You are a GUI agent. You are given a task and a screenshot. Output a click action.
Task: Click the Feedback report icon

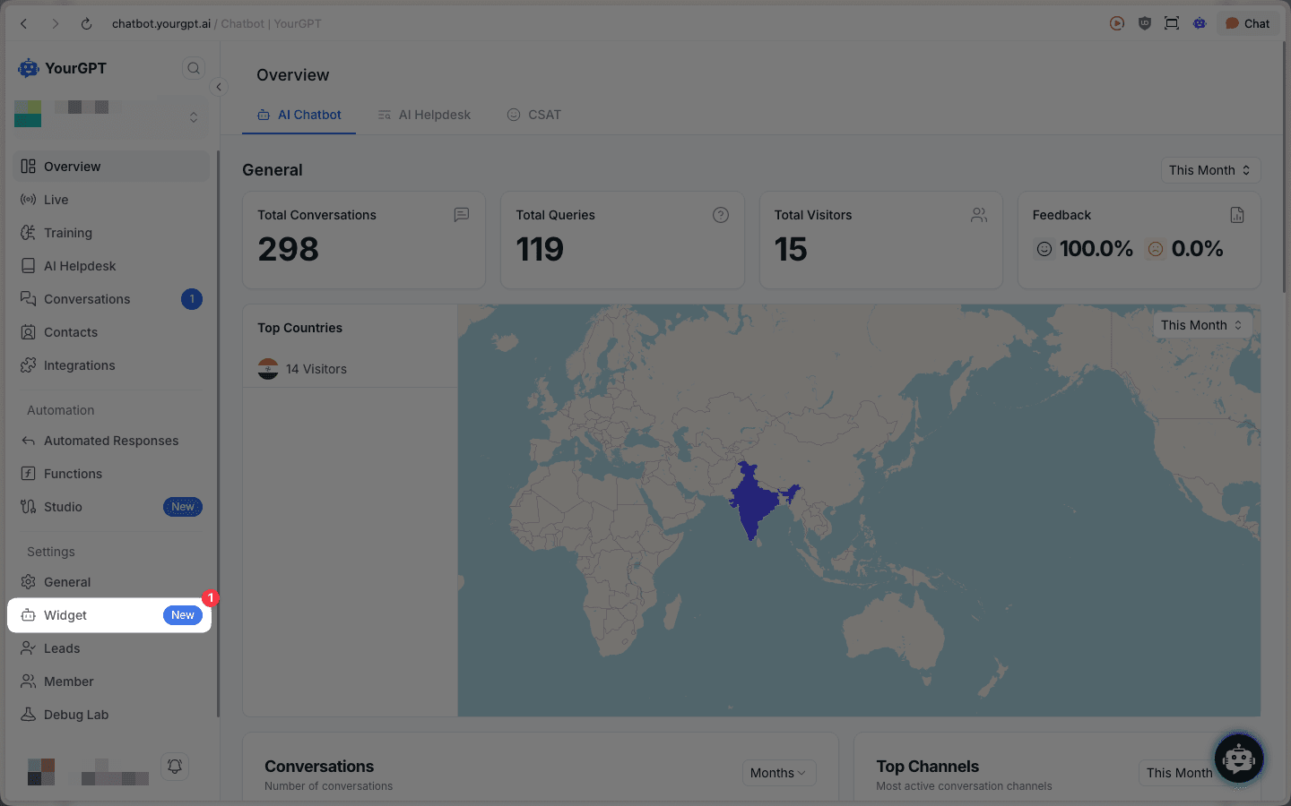(1237, 215)
